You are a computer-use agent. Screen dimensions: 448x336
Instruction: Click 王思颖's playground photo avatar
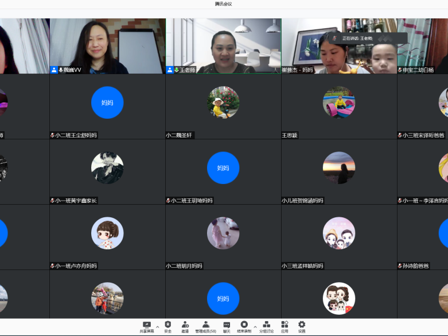[x=339, y=103]
